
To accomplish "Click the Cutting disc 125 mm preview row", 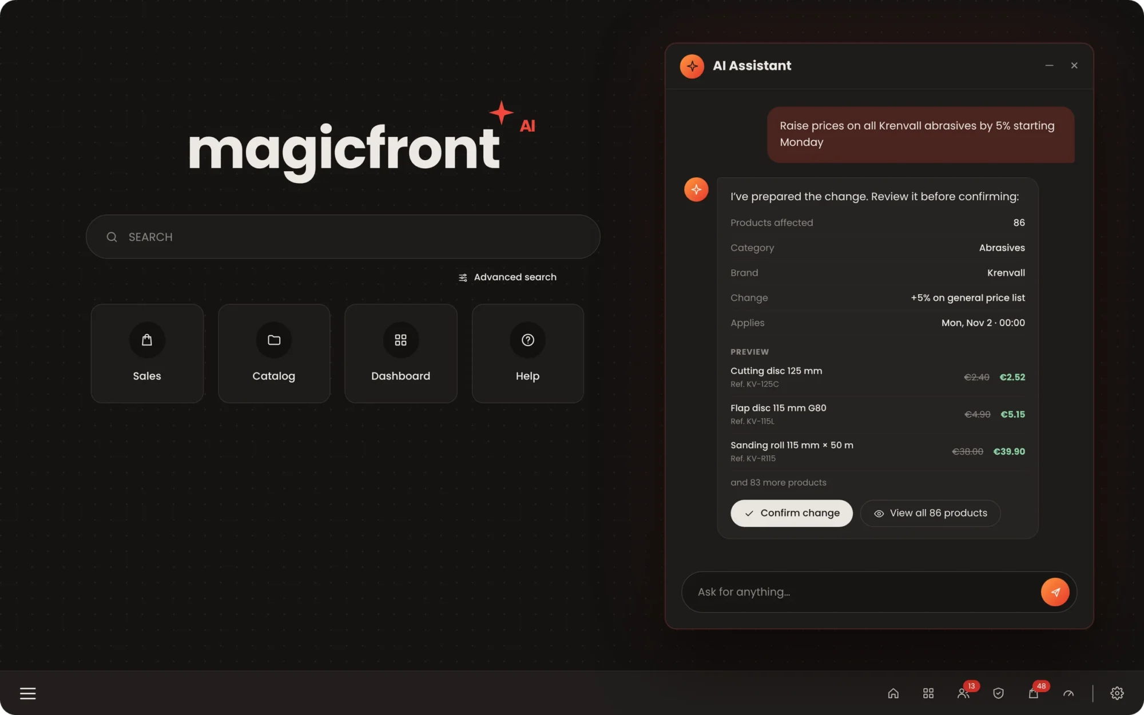I will pyautogui.click(x=877, y=377).
